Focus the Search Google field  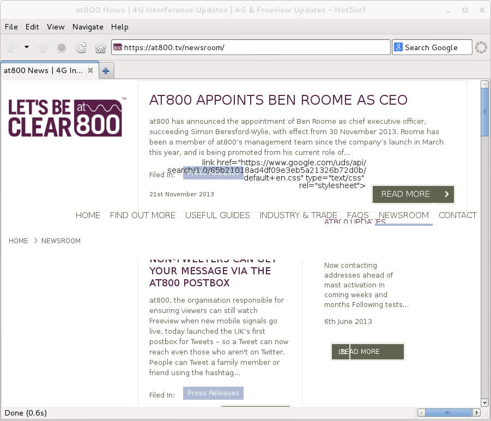tap(437, 47)
